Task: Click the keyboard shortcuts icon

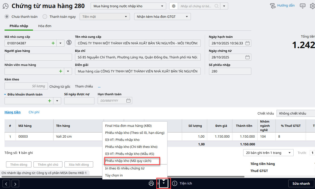Action: [x=303, y=6]
